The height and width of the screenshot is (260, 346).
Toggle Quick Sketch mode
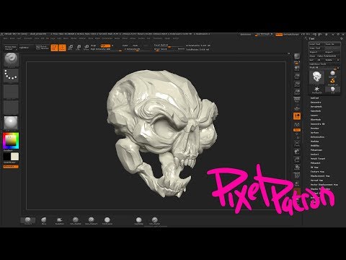click(x=42, y=48)
